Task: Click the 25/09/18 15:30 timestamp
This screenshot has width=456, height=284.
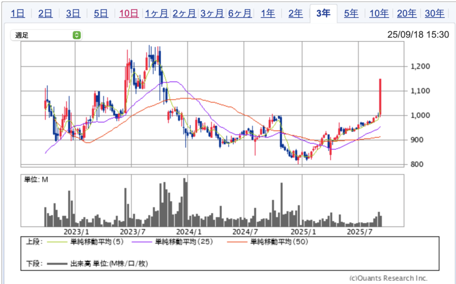Action: coord(418,35)
